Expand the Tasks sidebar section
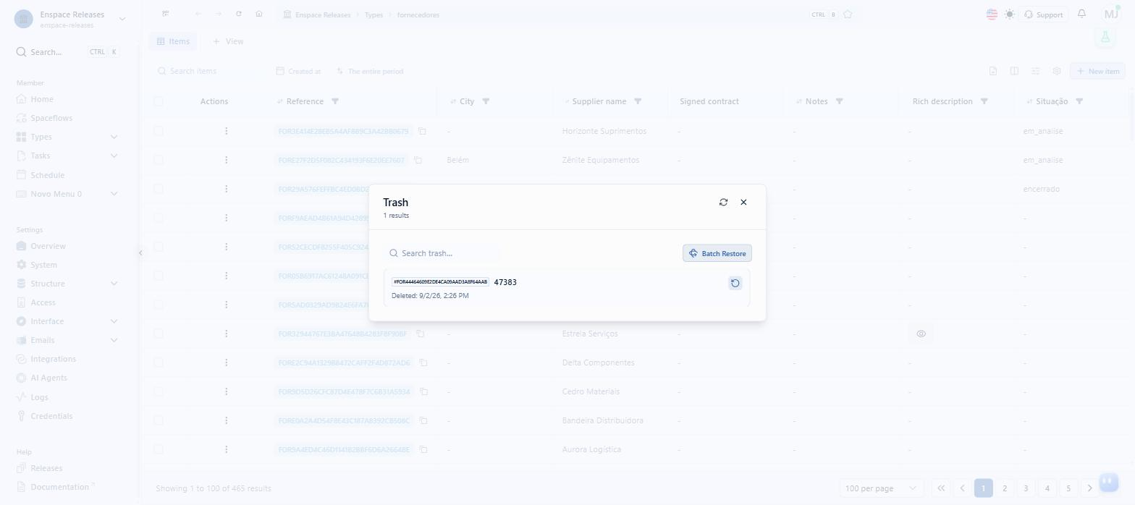This screenshot has height=505, width=1135. click(x=114, y=156)
